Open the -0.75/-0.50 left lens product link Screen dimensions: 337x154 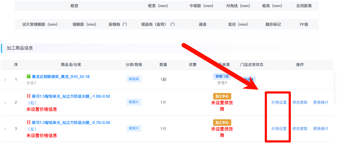(x=71, y=123)
